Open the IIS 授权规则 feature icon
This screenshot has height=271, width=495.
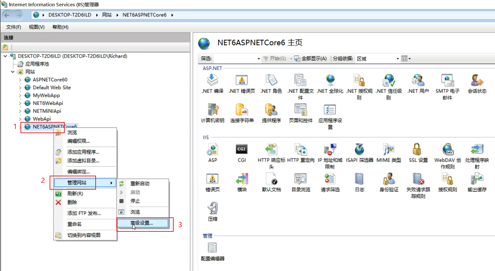447,179
